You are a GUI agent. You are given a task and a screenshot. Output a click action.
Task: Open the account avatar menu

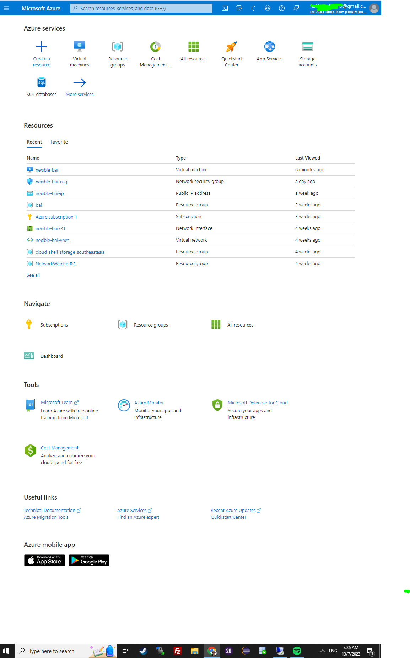pyautogui.click(x=374, y=8)
